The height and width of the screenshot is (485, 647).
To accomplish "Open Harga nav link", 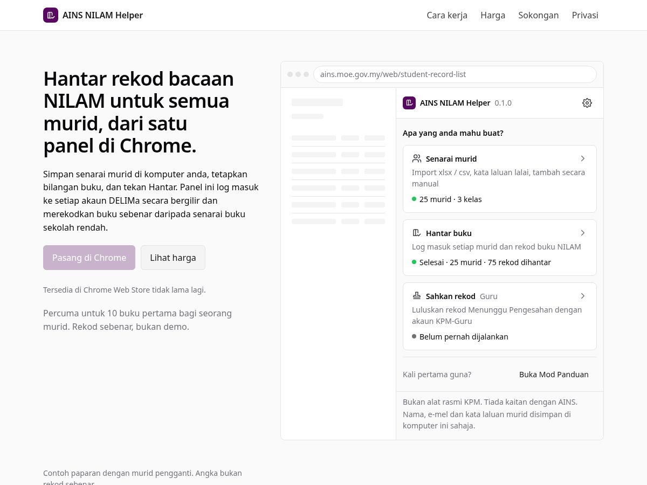I will tap(493, 15).
